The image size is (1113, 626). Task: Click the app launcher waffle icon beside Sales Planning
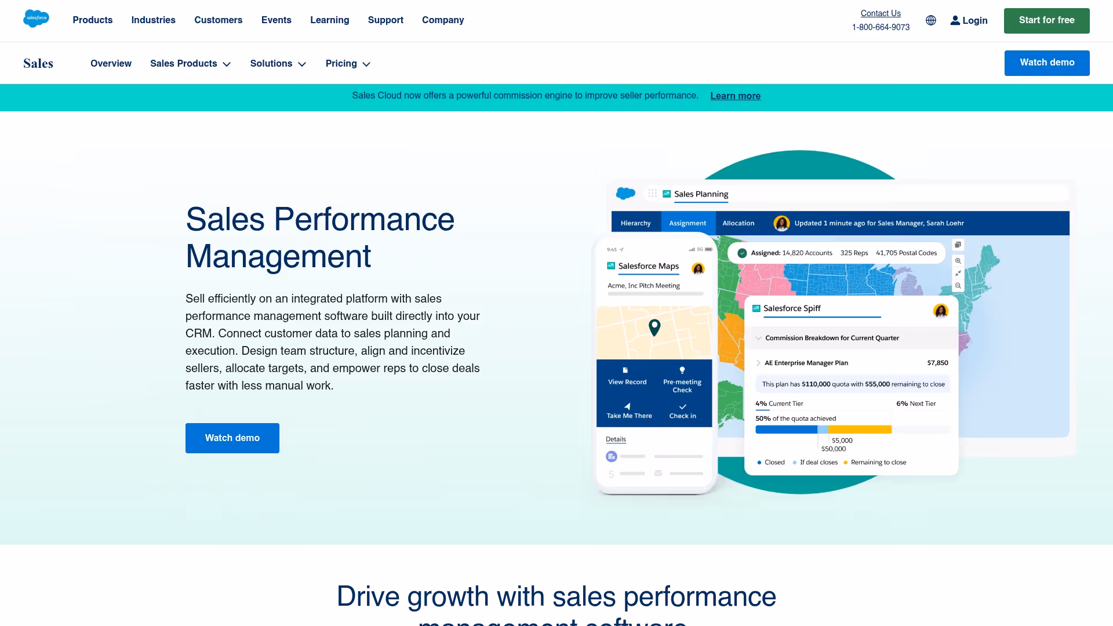[652, 194]
